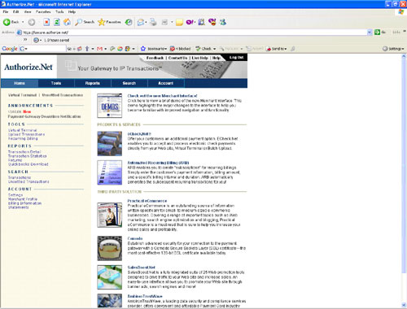
Task: Go to the browser Home icon
Action: [67, 22]
